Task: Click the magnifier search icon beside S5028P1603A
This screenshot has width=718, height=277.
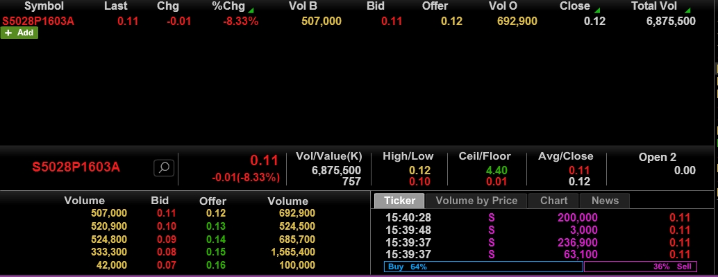Action: coord(164,167)
